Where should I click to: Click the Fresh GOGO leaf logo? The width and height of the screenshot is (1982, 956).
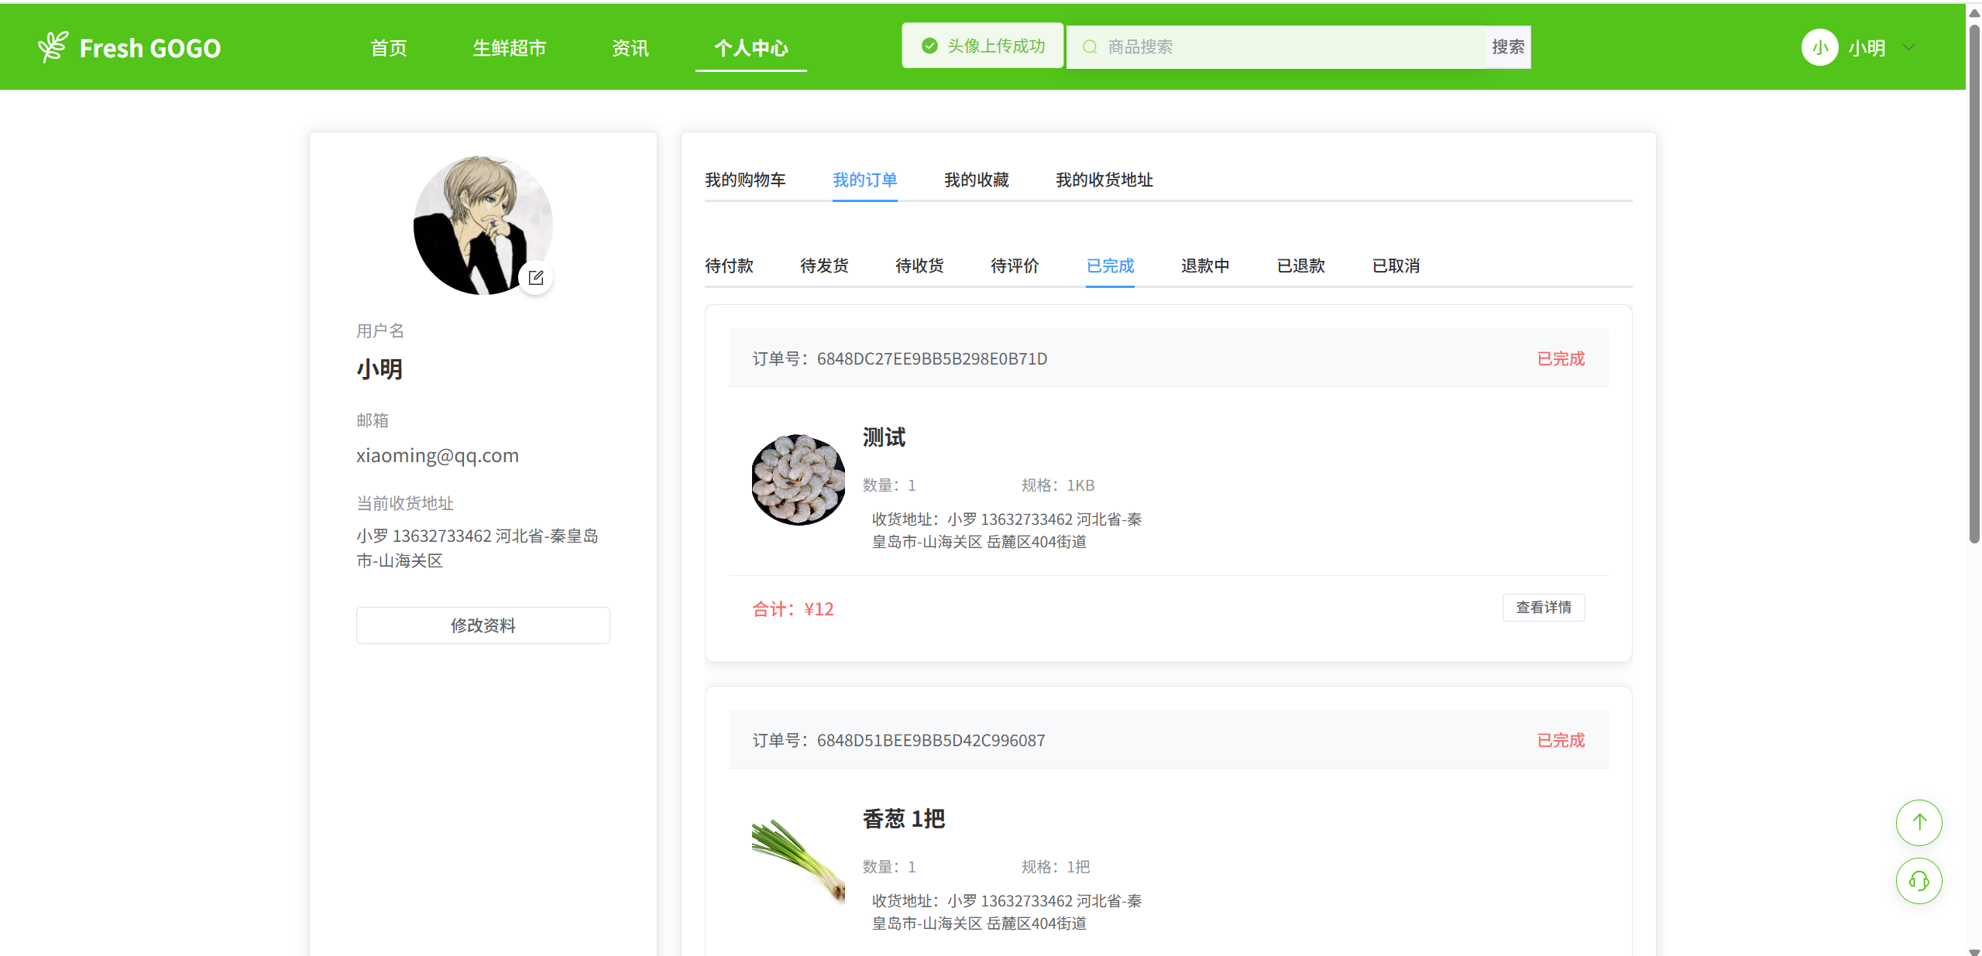pos(53,47)
